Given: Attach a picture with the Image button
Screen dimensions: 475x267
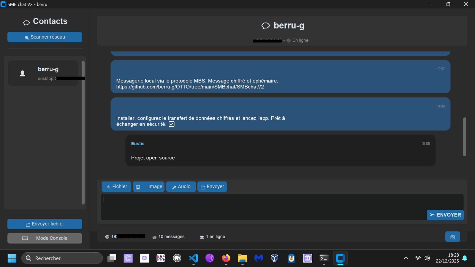Looking at the screenshot, I should [149, 187].
